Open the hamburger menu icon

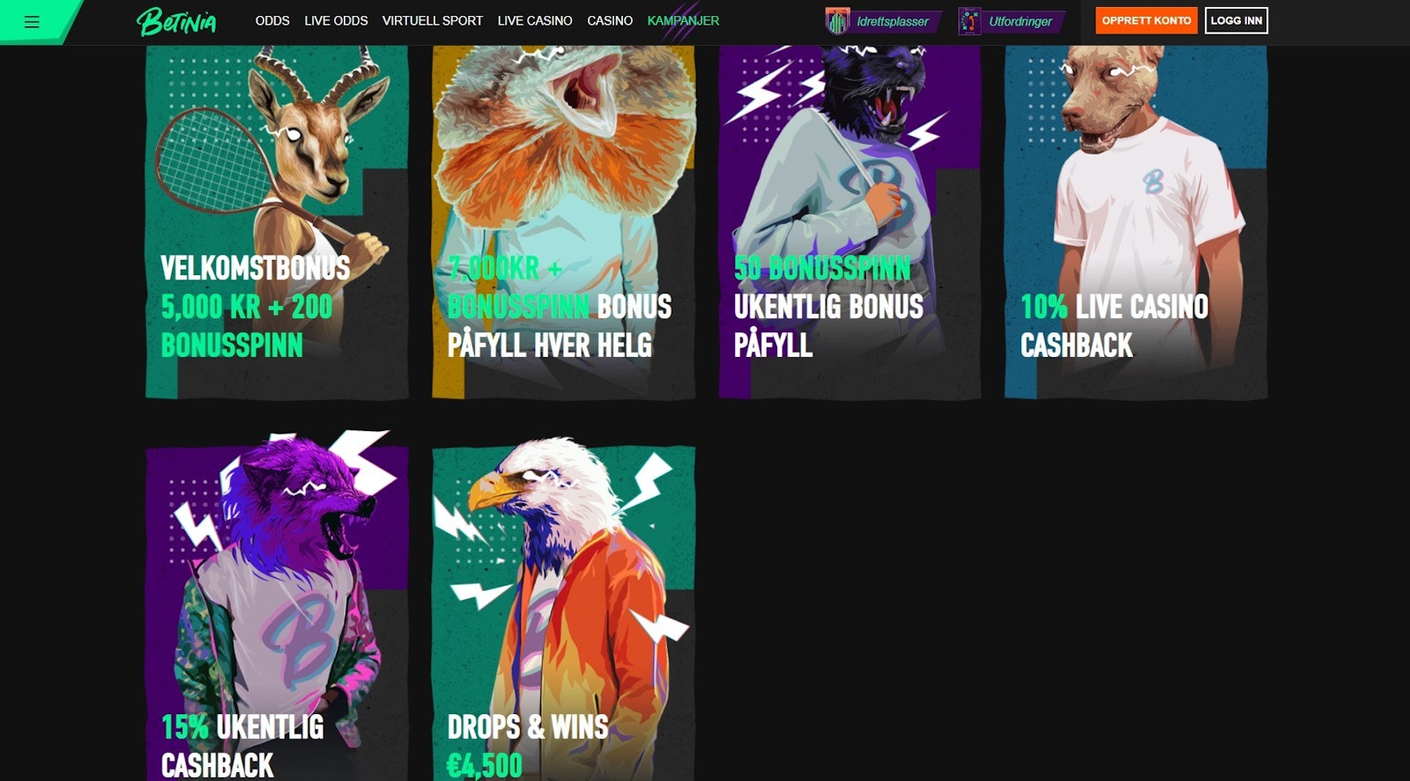(32, 21)
